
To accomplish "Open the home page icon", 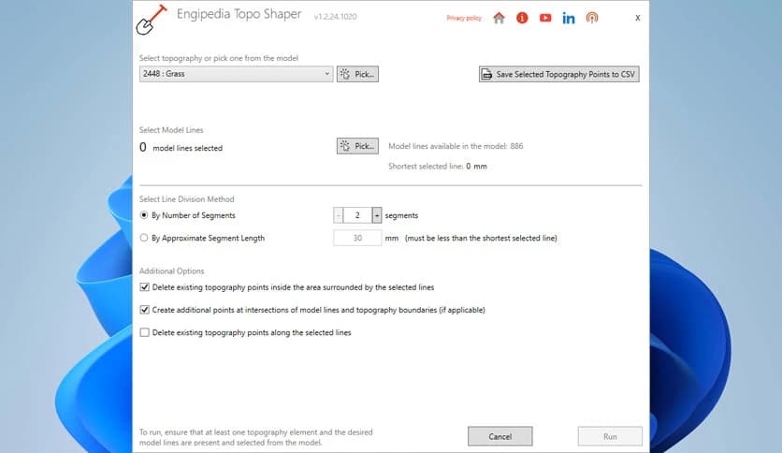I will pos(499,18).
